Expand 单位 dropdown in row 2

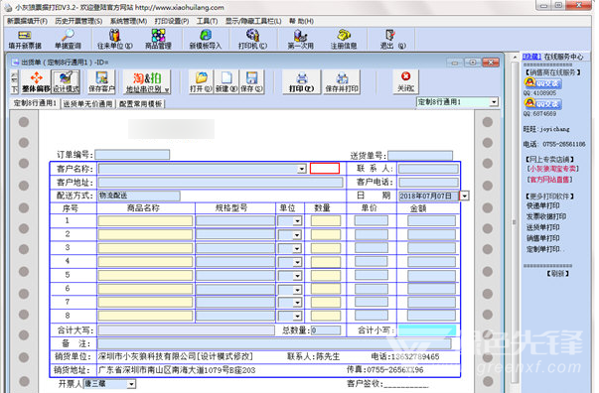[297, 235]
